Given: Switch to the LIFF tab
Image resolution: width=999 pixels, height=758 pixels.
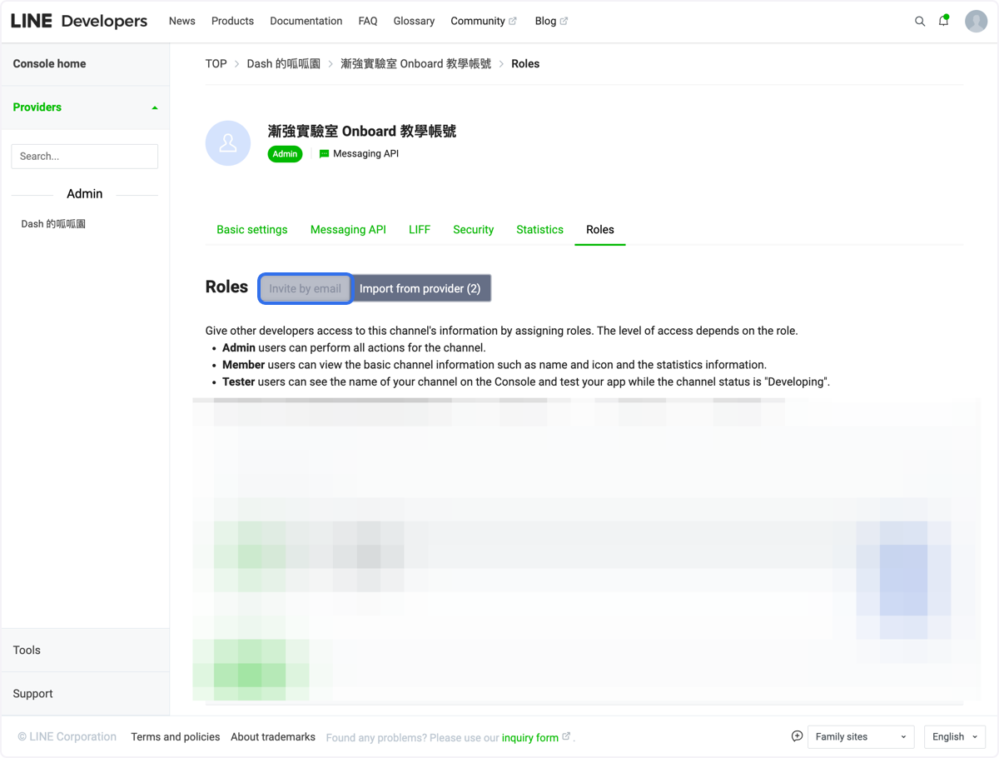Looking at the screenshot, I should pos(420,230).
